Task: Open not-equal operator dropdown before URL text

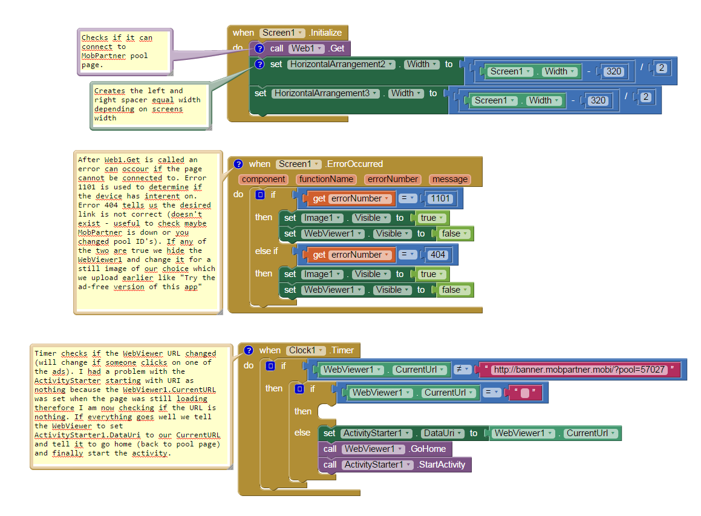Action: click(462, 370)
